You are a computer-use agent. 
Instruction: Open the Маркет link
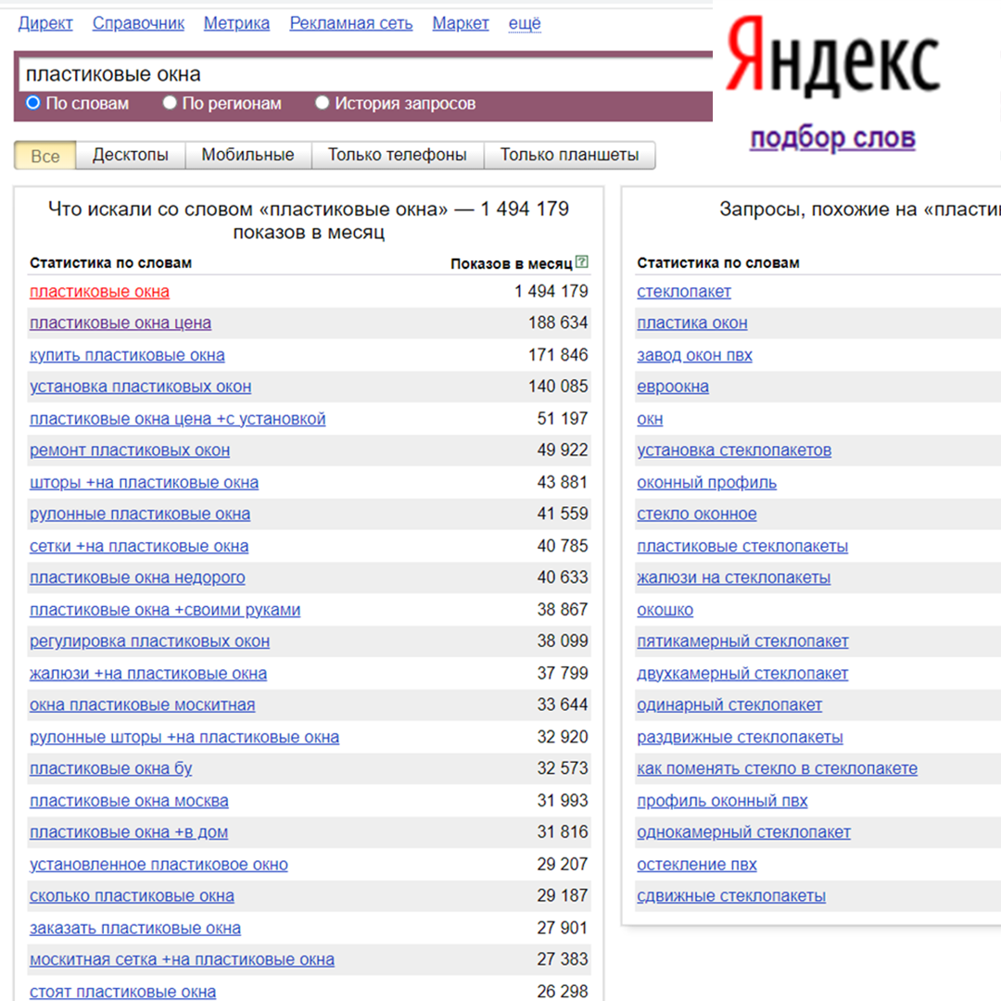[461, 23]
